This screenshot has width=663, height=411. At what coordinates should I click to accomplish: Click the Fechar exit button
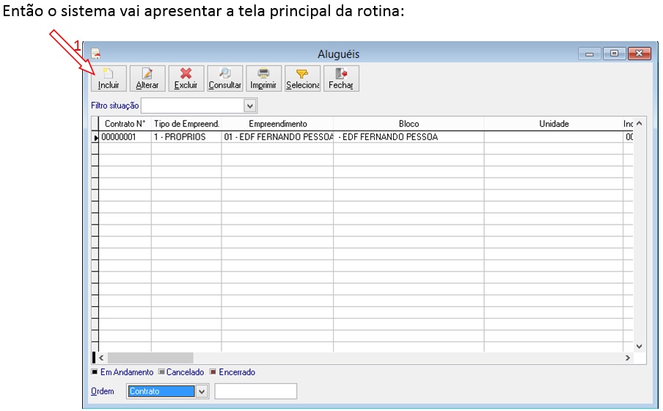point(341,79)
